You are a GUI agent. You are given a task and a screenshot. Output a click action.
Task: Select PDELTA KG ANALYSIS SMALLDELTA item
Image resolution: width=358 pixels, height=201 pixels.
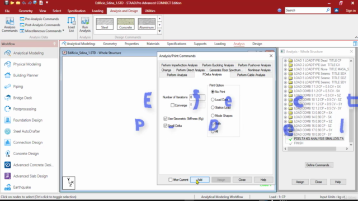318,139
